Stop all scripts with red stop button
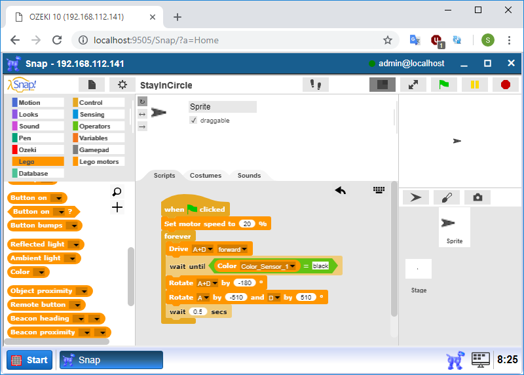This screenshot has width=524, height=375. tap(505, 85)
